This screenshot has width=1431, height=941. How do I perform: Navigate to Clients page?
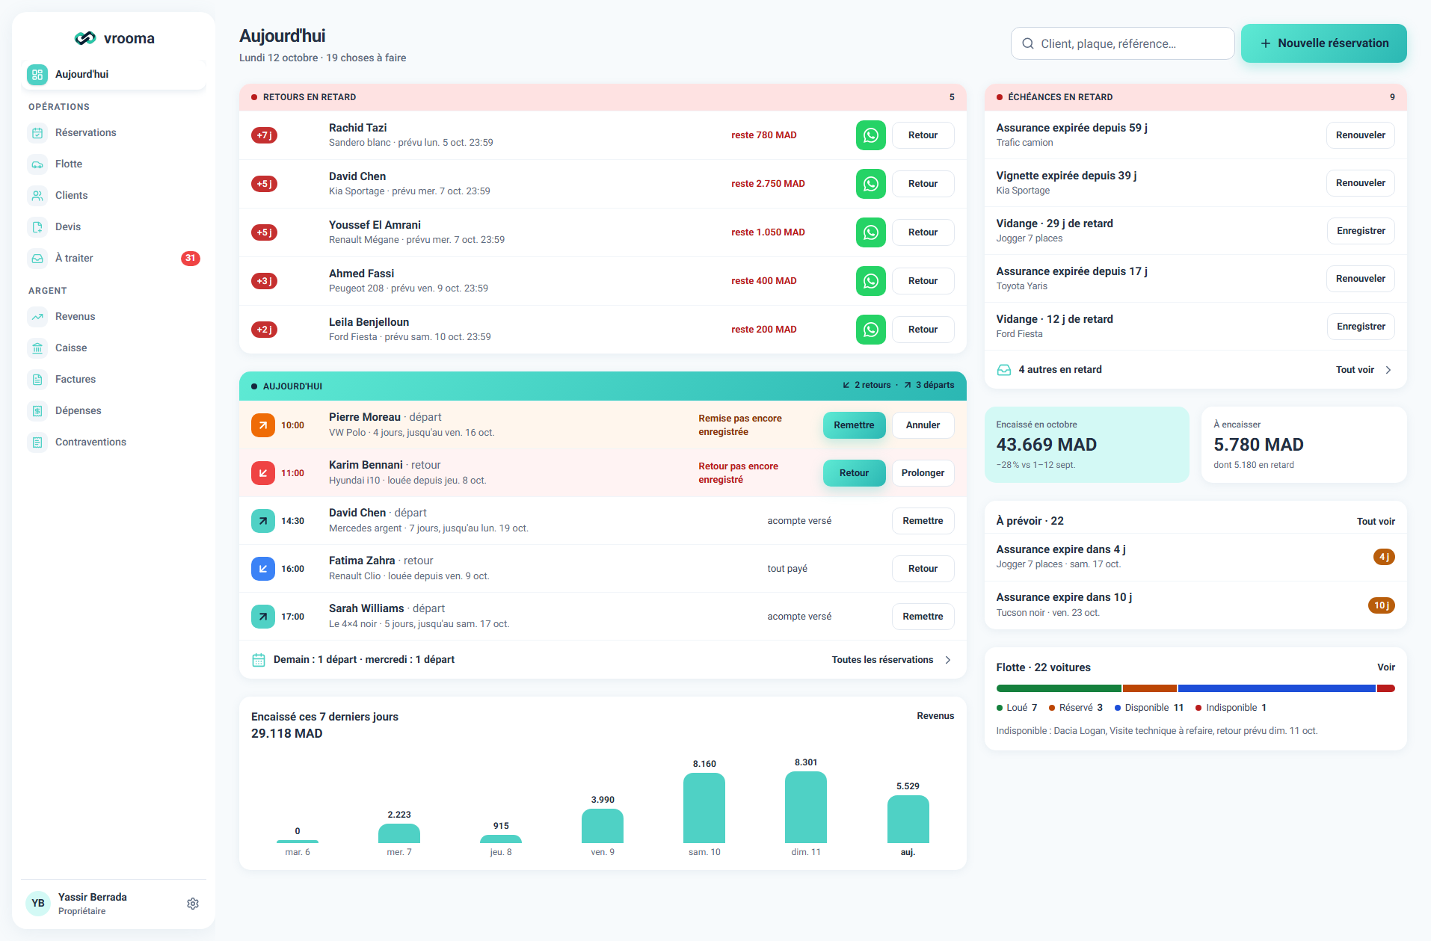pyautogui.click(x=114, y=196)
